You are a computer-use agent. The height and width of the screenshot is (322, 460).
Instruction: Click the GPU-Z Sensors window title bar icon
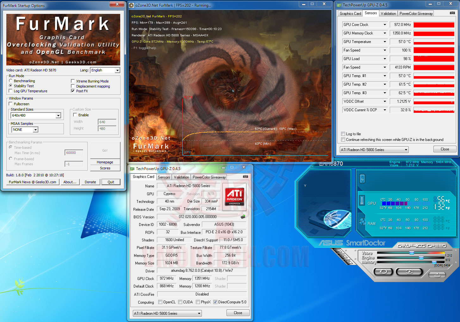pyautogui.click(x=339, y=5)
